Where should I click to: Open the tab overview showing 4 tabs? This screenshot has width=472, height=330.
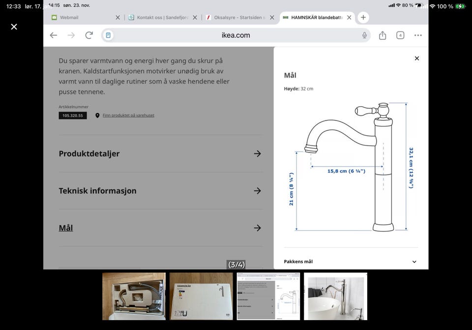[400, 35]
